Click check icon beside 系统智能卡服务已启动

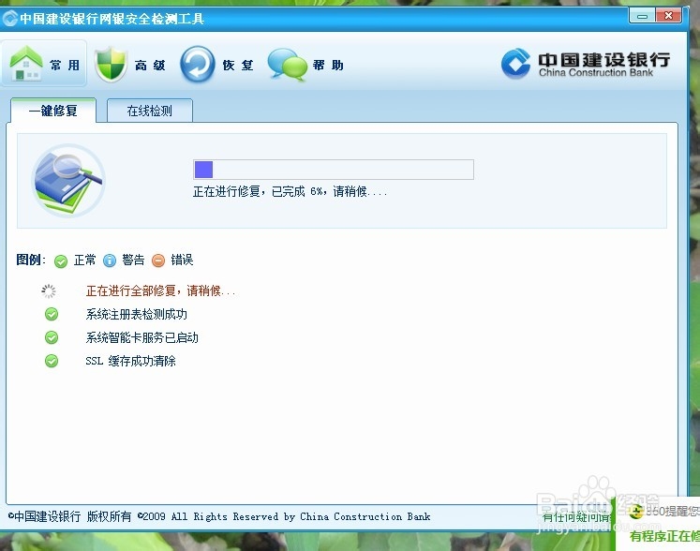[52, 337]
